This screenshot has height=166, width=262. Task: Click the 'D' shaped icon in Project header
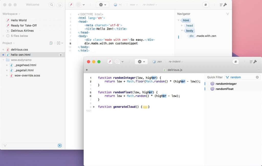[x=51, y=43]
